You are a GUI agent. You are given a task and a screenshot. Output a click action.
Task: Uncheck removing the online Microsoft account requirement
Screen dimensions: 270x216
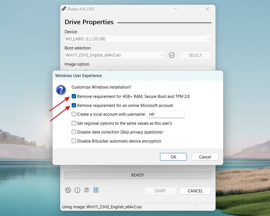74,105
